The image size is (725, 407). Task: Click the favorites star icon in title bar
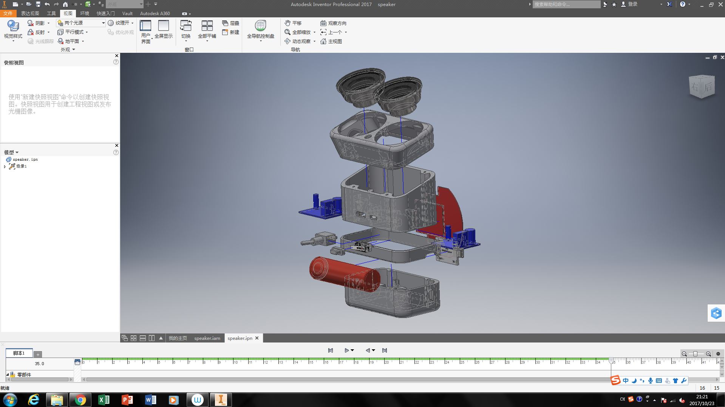pyautogui.click(x=614, y=4)
